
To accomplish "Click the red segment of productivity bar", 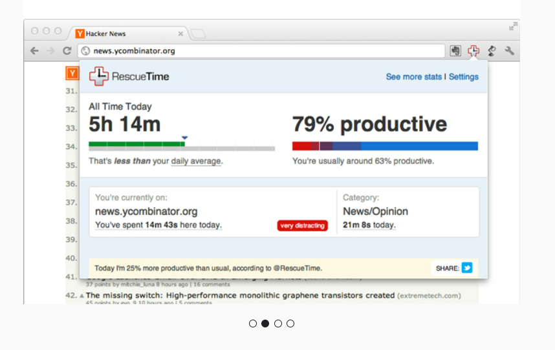I will [301, 146].
